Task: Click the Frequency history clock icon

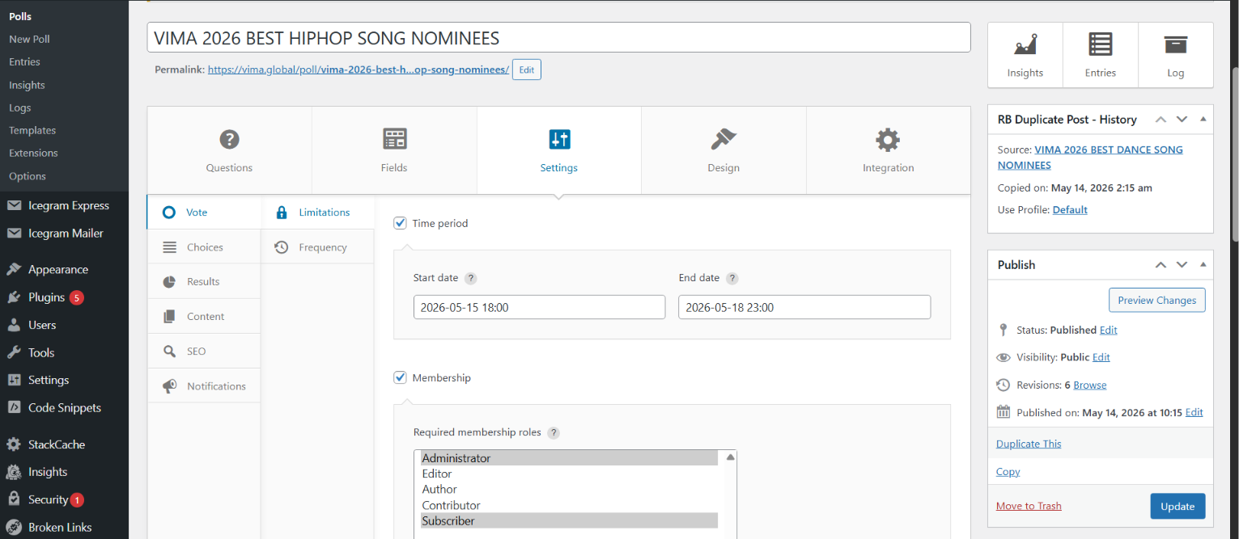Action: pos(282,247)
